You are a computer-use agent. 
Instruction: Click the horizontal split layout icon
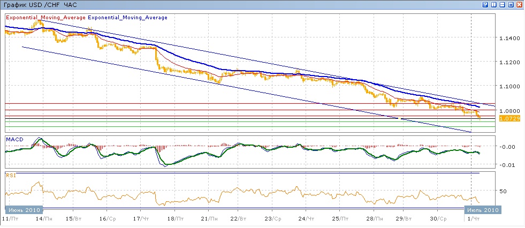point(501,4)
